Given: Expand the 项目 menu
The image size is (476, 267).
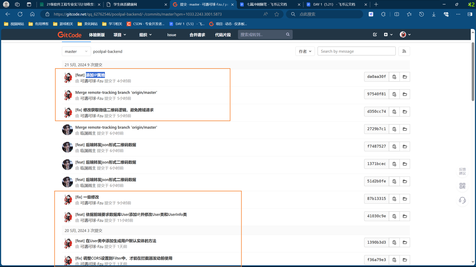Looking at the screenshot, I should (120, 34).
